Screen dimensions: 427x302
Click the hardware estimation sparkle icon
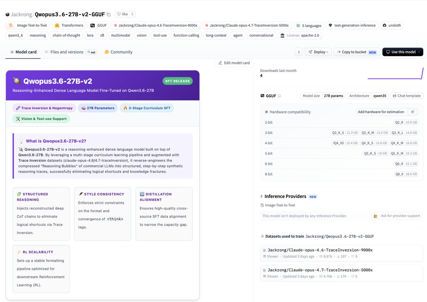coord(412,112)
